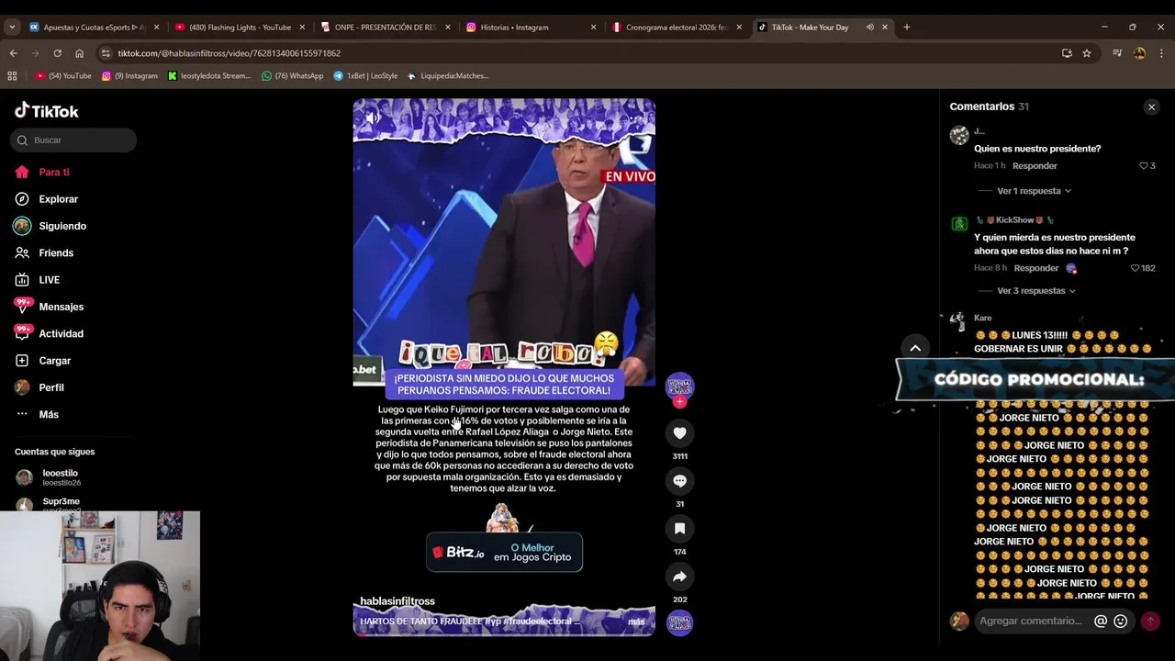Save video with bookmark icon
Screen dimensions: 1175x661
(679, 529)
